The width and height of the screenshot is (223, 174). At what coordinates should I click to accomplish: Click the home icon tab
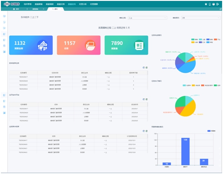(x=14, y=9)
